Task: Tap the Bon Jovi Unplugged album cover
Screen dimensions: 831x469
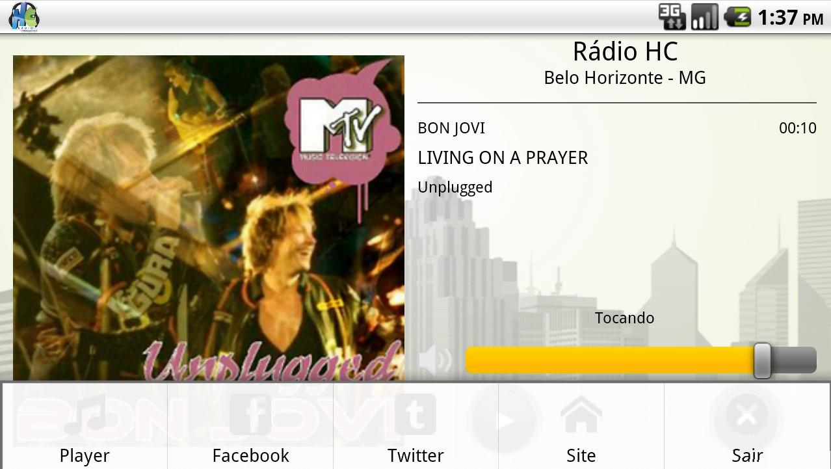Action: click(209, 219)
